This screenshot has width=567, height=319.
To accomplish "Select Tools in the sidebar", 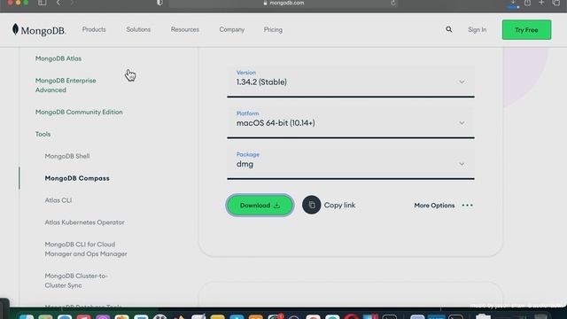I will (43, 134).
